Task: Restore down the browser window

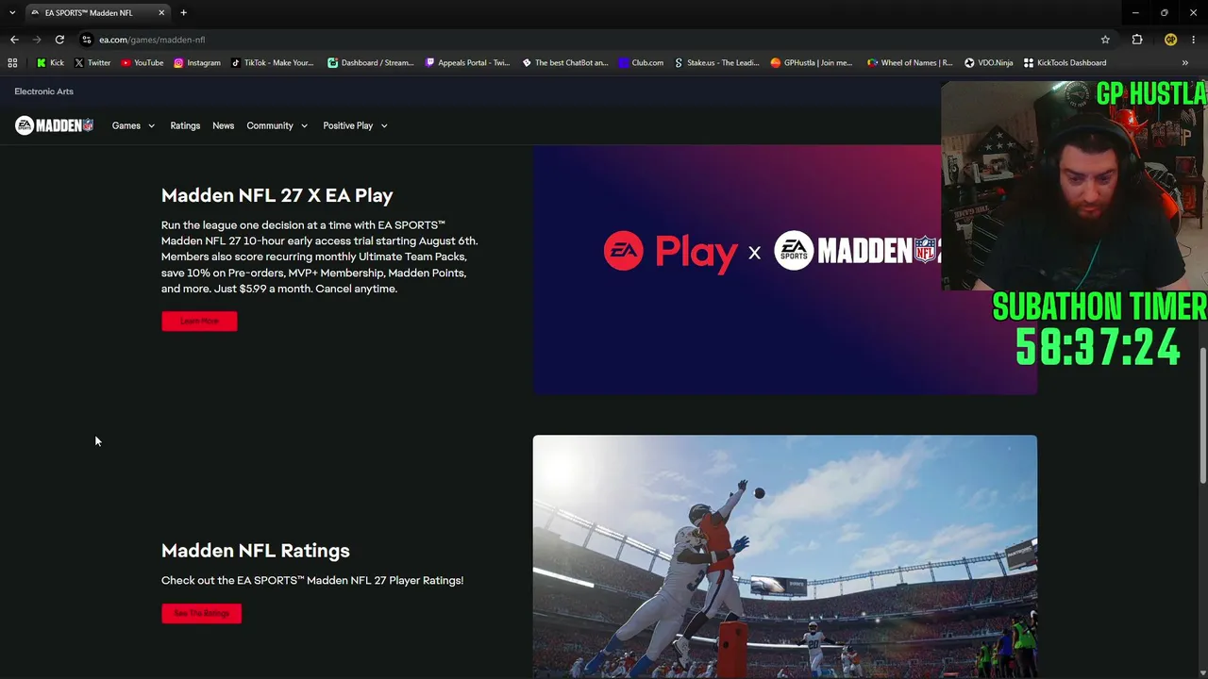Action: pos(1164,13)
